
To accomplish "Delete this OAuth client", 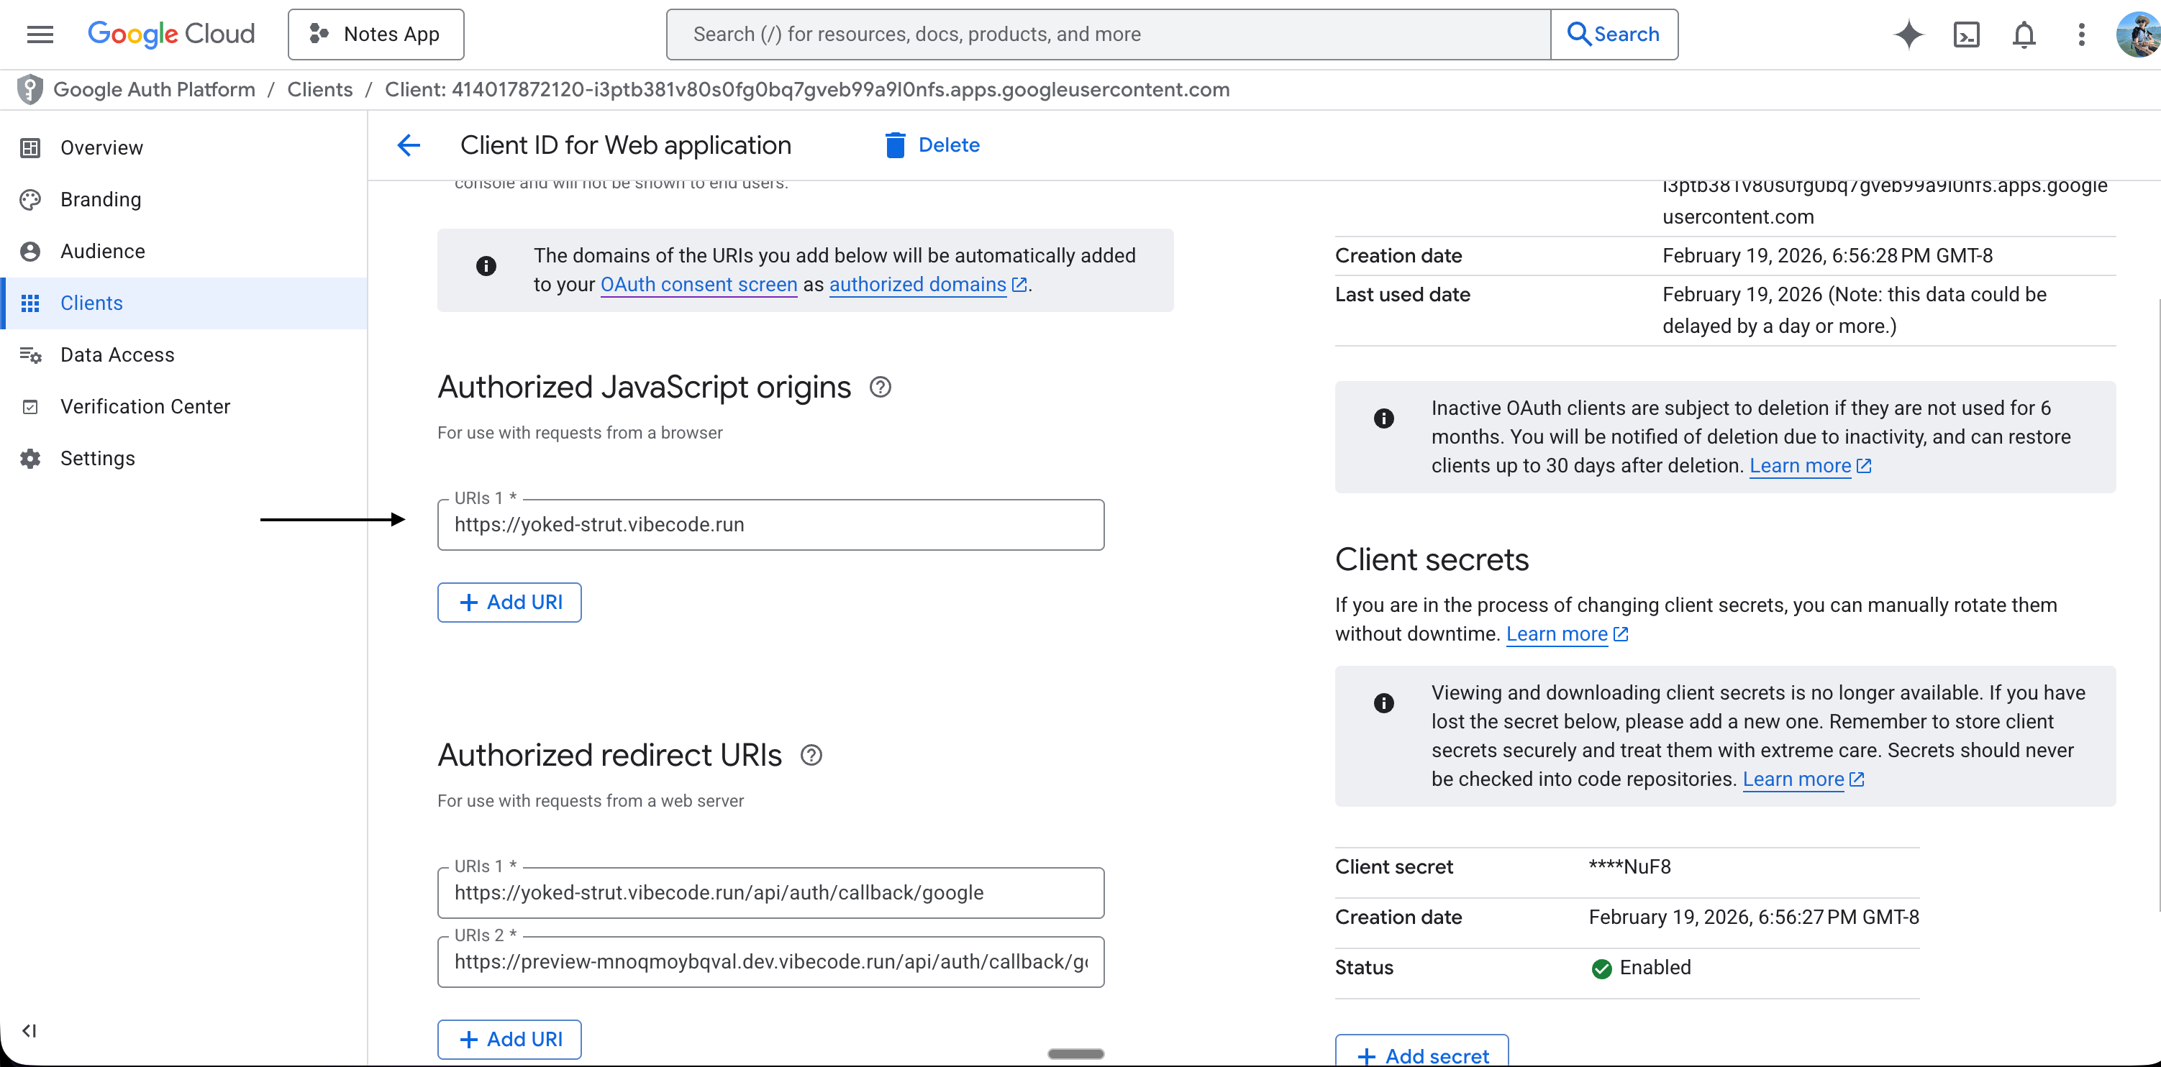I will coord(932,145).
